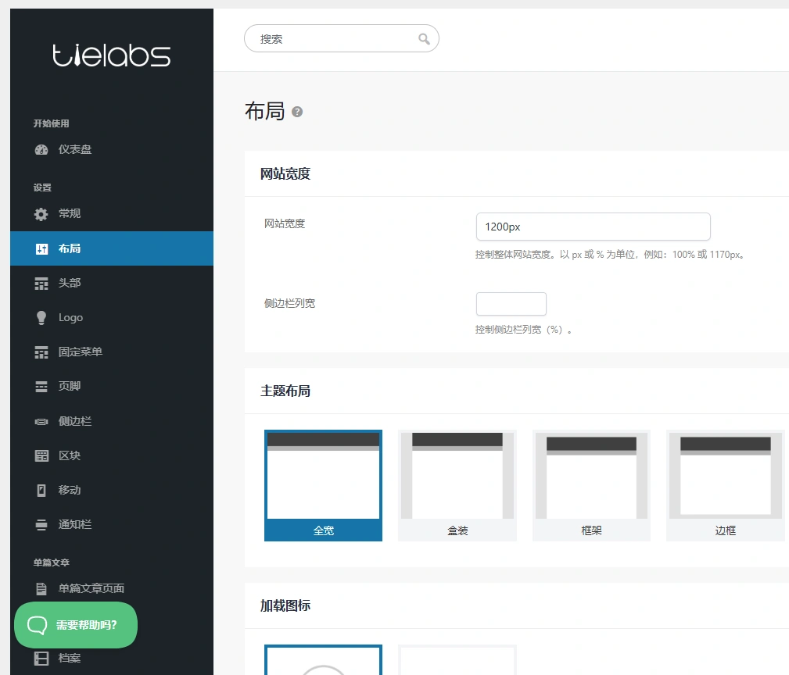
Task: Select the 盒装 boxed layout
Action: 457,484
